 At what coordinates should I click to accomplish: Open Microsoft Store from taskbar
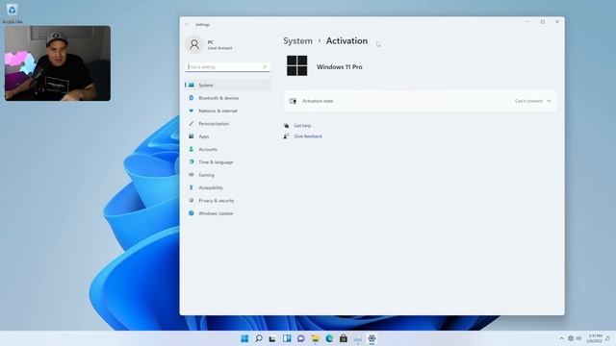pyautogui.click(x=344, y=338)
